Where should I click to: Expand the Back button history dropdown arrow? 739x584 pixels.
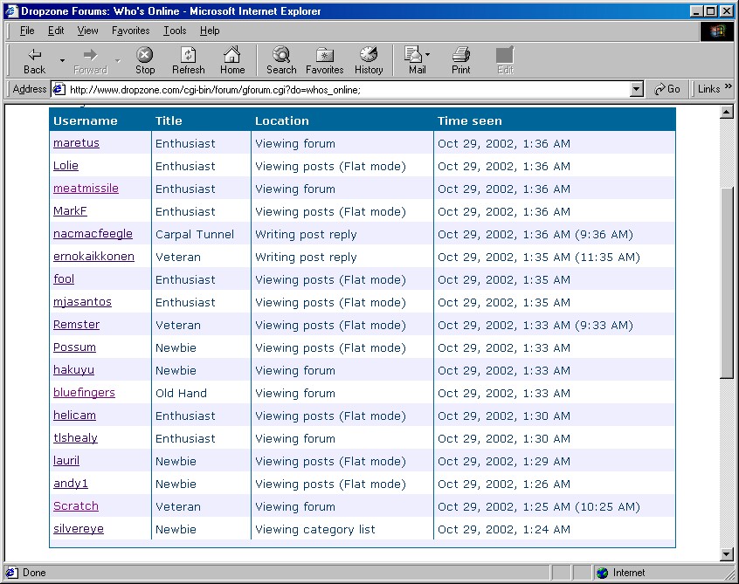point(62,60)
